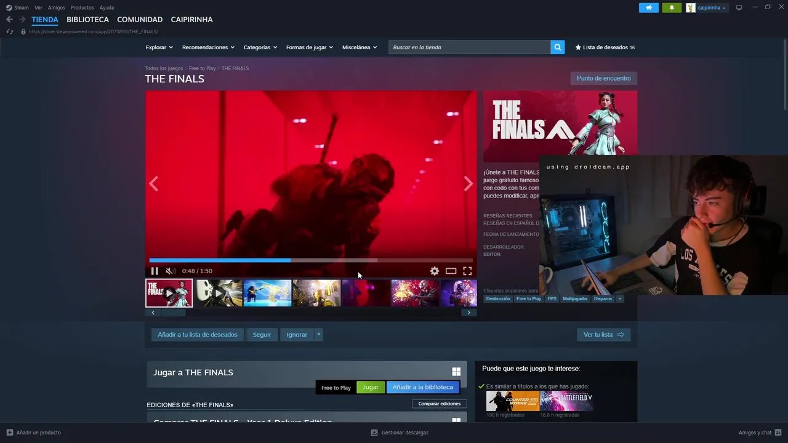Open video settings gear
788x443 pixels.
coord(435,271)
